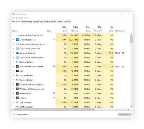Viewport: 144px width, 129px height.
Task: Expand the Service Host: DNS Client row
Action: pos(13,48)
